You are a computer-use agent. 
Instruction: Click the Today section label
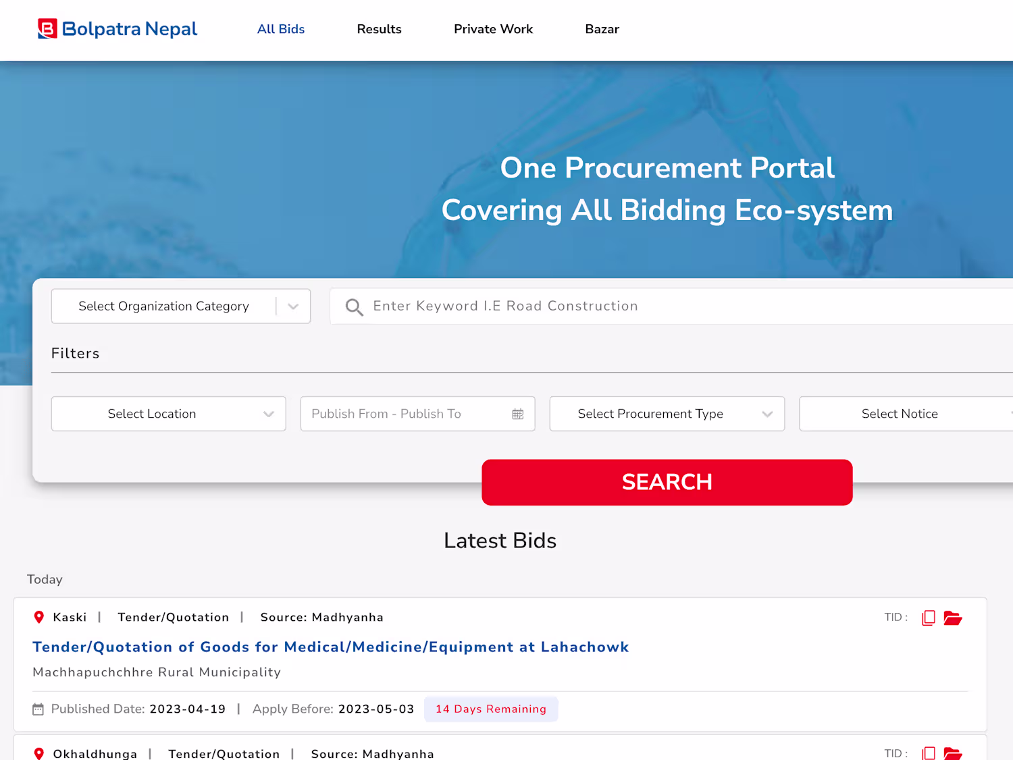click(45, 580)
